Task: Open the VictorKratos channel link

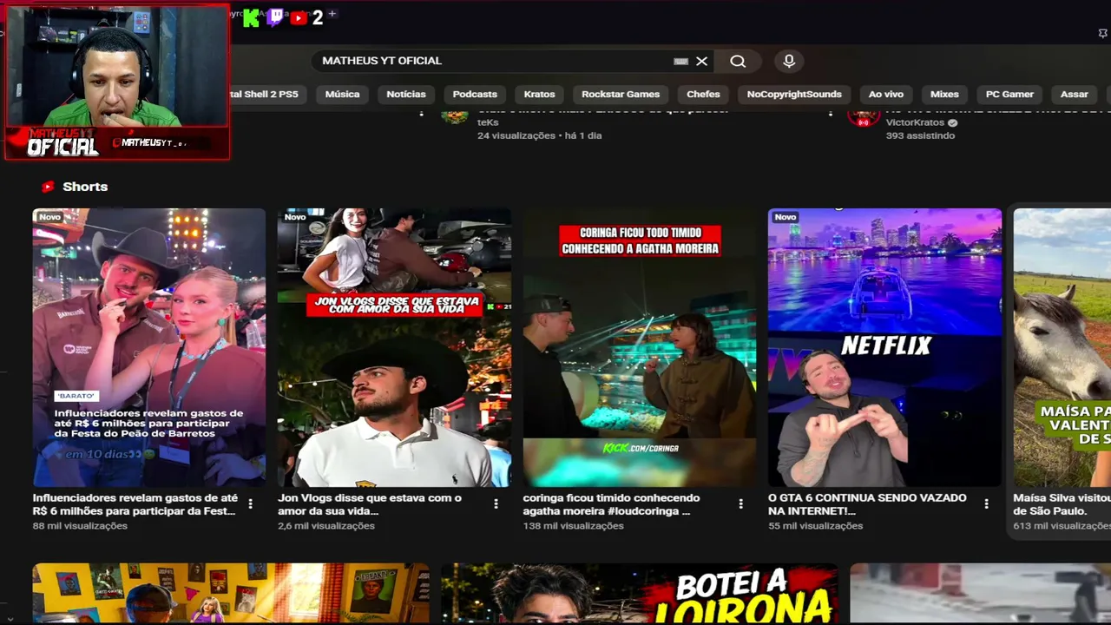Action: coord(916,122)
